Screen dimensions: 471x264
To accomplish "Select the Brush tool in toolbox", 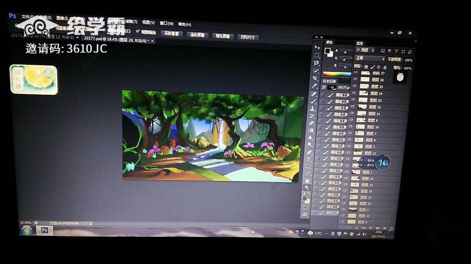I will [x=313, y=101].
